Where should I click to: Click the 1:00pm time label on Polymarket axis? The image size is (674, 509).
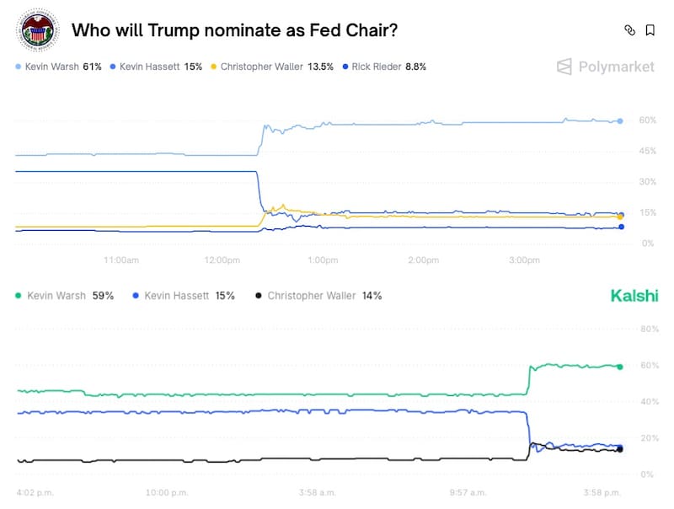click(323, 260)
